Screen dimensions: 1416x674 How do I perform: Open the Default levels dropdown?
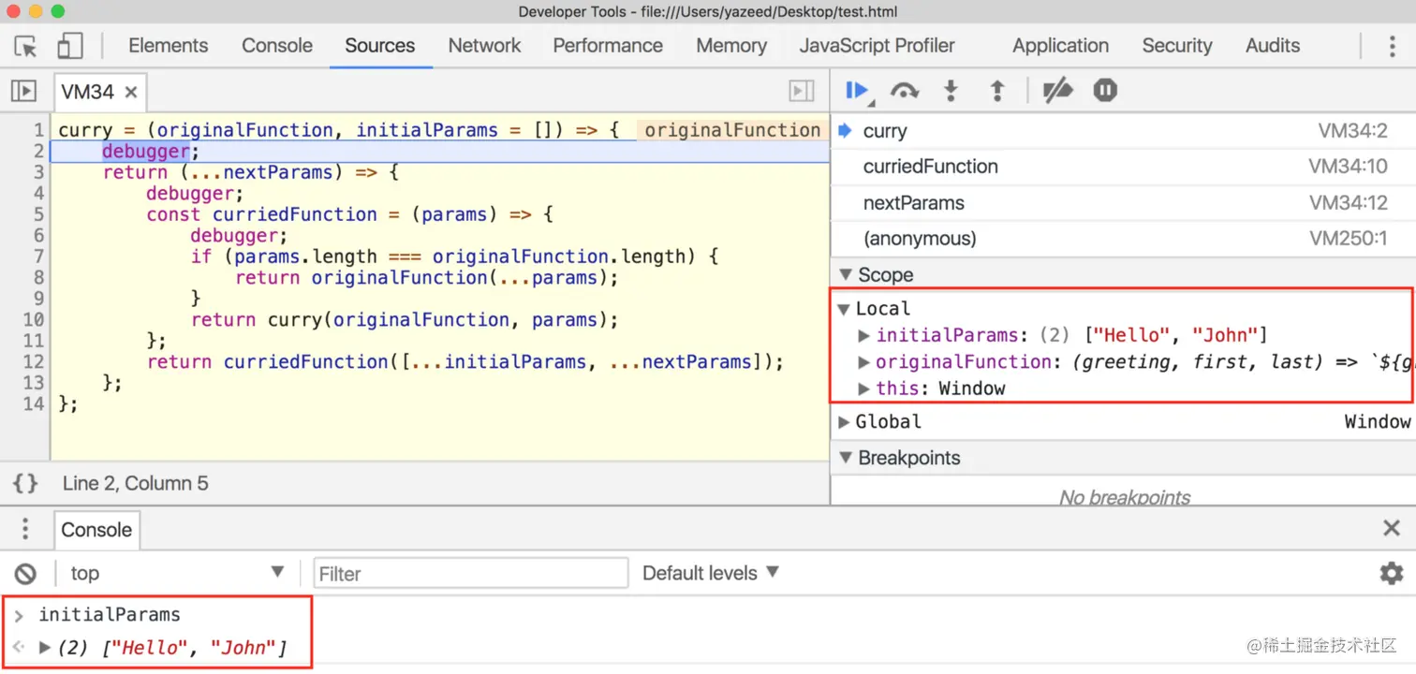tap(710, 573)
